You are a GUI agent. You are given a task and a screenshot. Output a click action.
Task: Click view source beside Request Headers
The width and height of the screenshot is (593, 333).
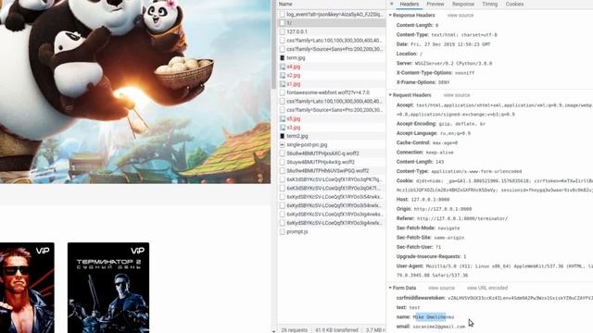(457, 95)
